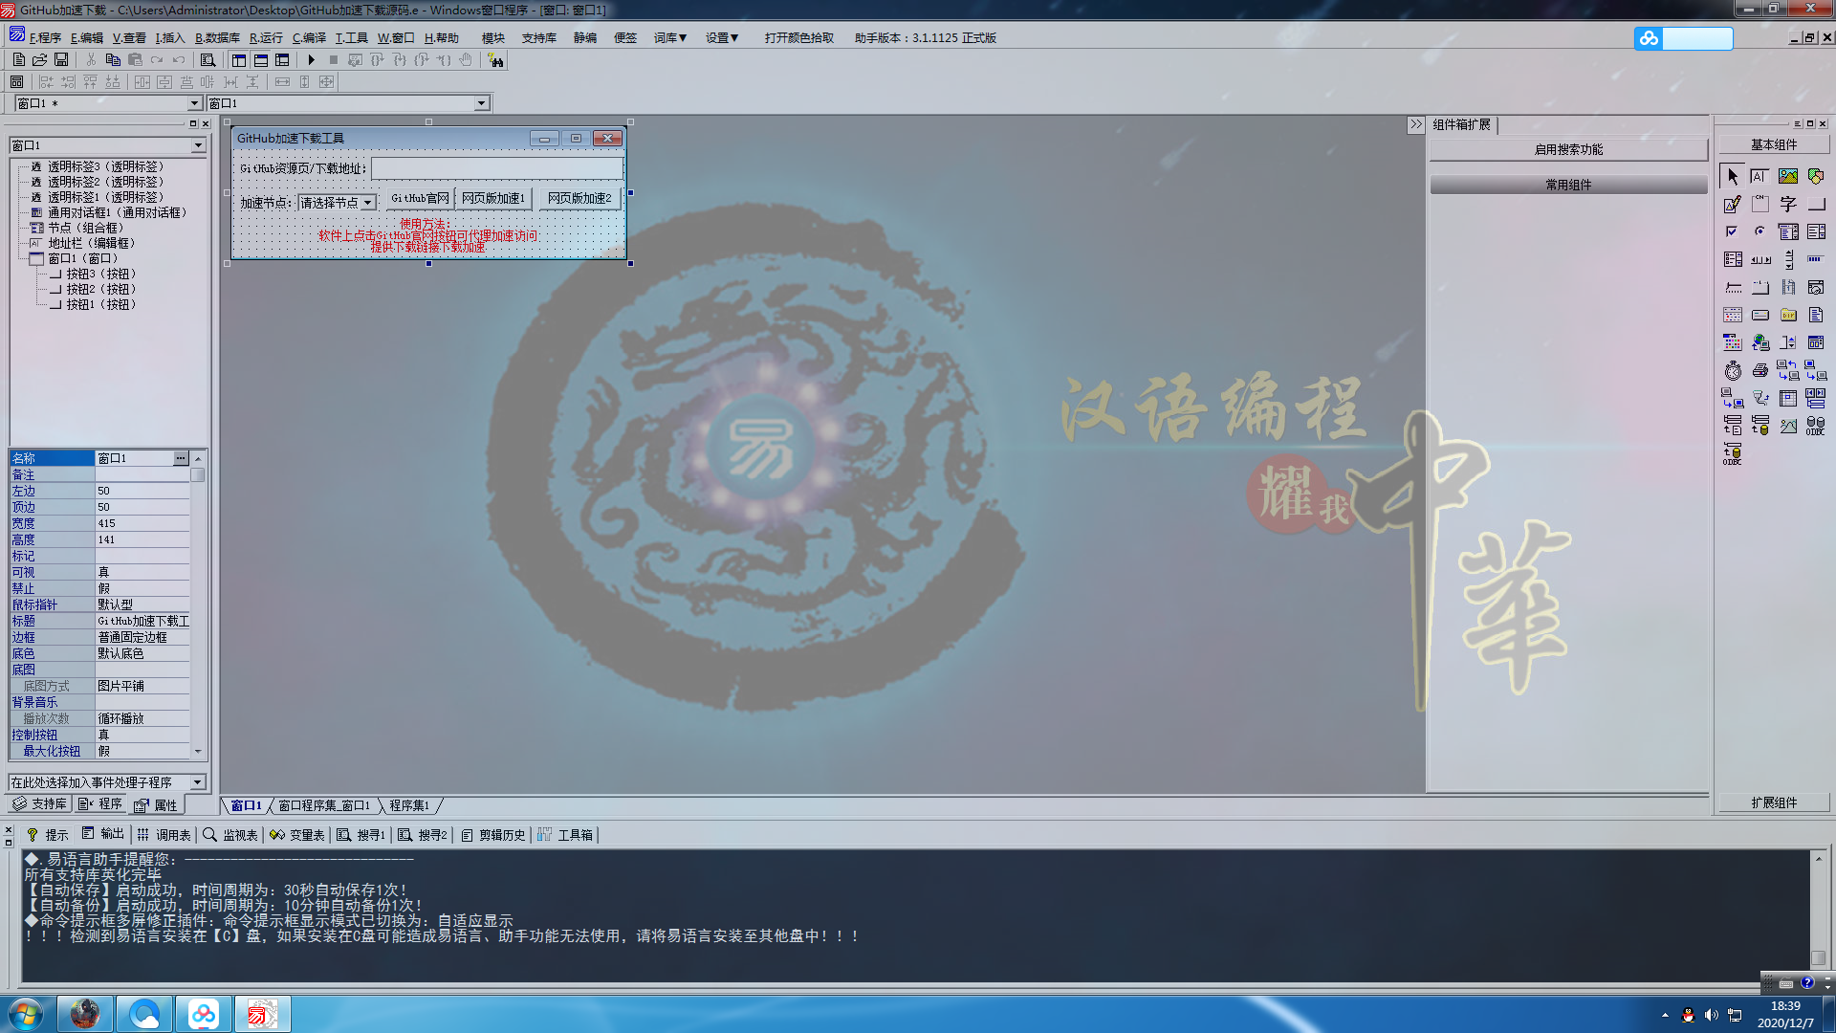The image size is (1836, 1033).
Task: Click the GitHub address input field on form
Action: point(496,168)
